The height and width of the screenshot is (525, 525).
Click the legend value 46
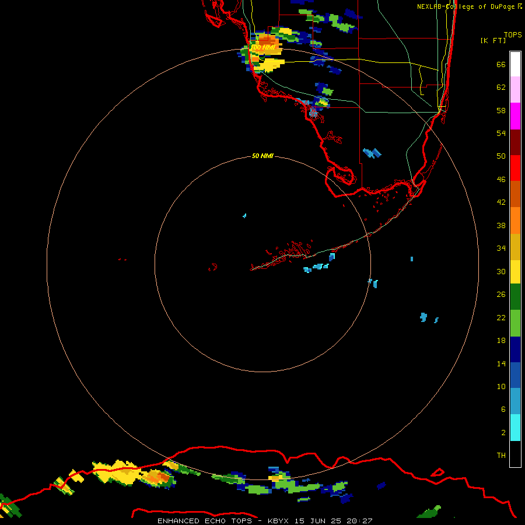coord(501,180)
